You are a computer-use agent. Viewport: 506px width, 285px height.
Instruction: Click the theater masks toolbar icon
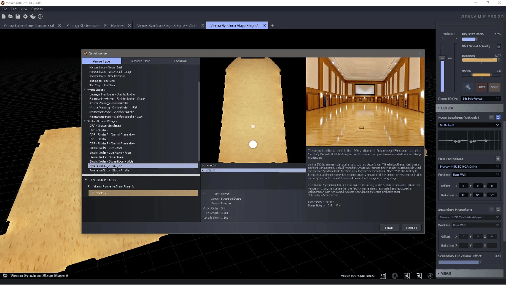(x=33, y=16)
